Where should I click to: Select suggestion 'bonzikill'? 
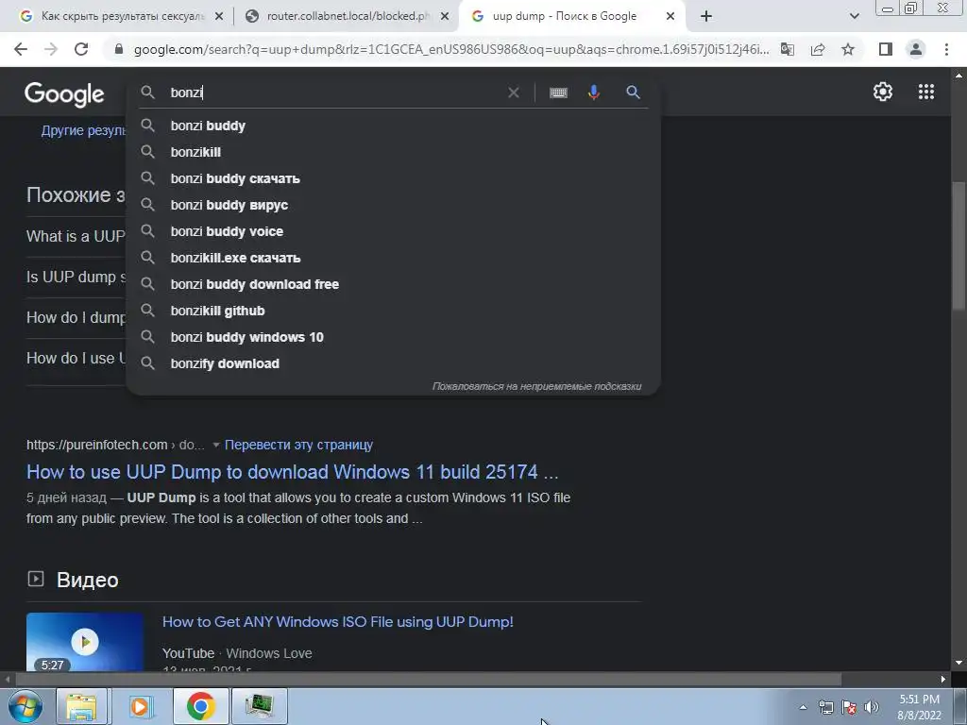pyautogui.click(x=394, y=152)
